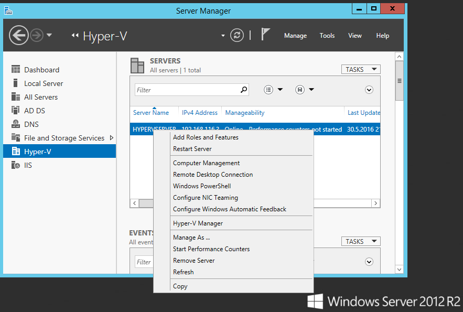Viewport: 463px width, 312px height.
Task: Click the Servers tile header icon
Action: [x=137, y=66]
